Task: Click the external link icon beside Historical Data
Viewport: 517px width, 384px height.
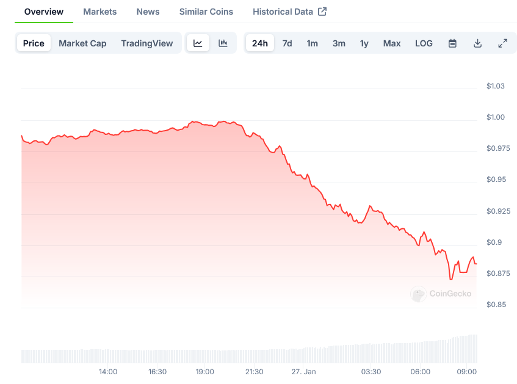Action: click(322, 12)
